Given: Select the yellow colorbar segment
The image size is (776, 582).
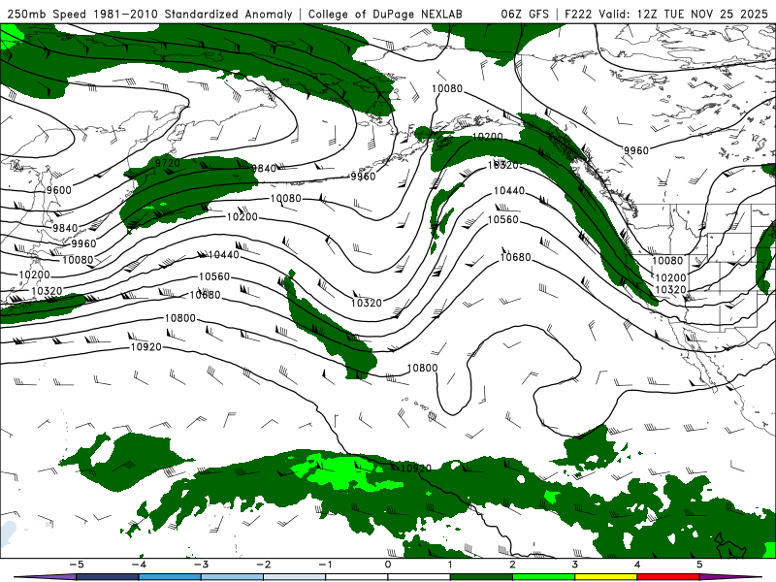Looking at the screenshot, I should 605,577.
